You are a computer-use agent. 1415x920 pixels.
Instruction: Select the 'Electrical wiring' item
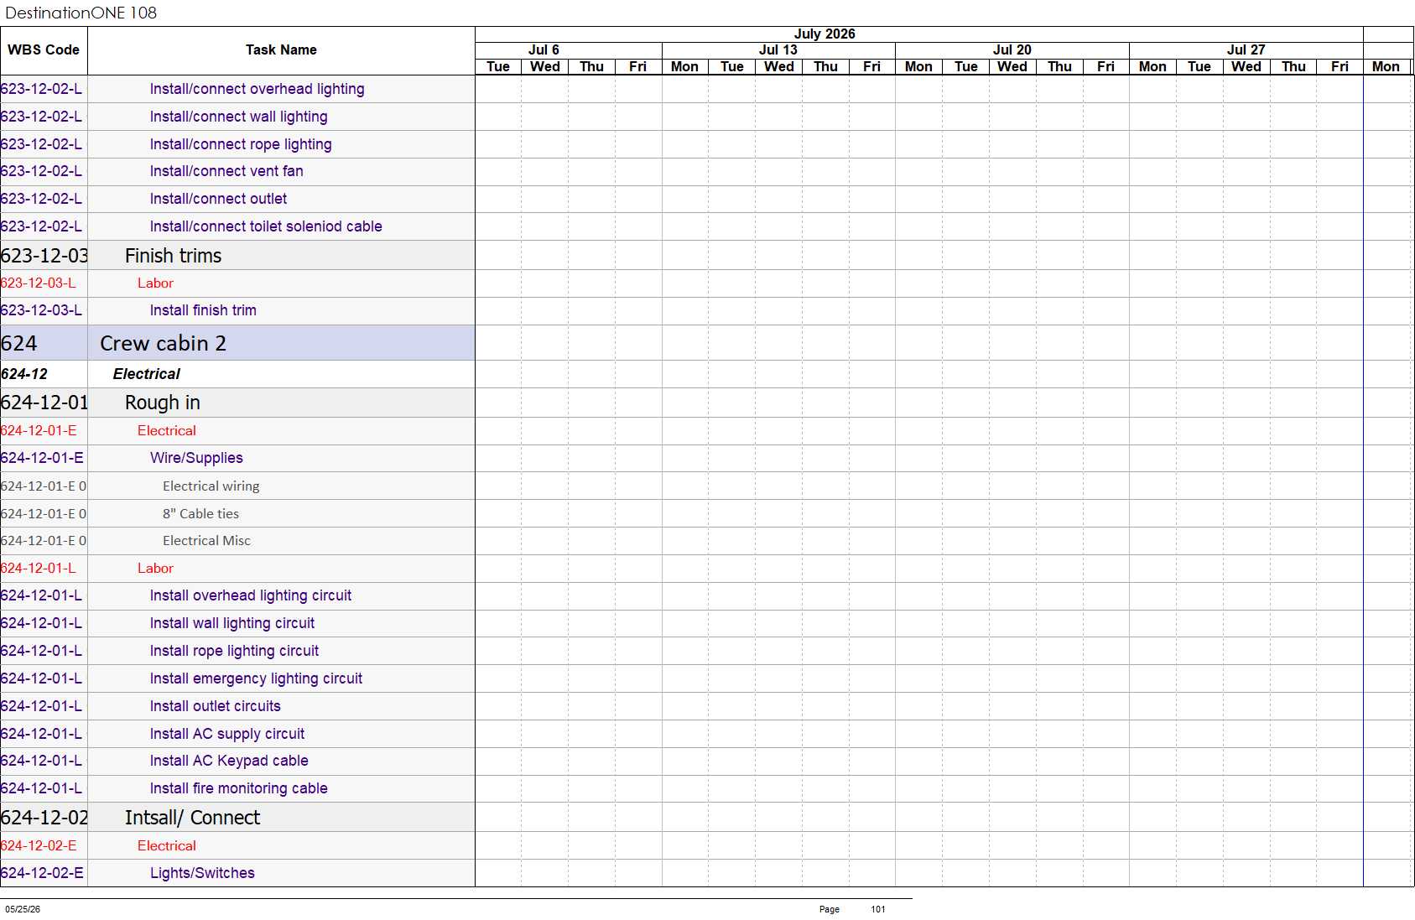[211, 486]
